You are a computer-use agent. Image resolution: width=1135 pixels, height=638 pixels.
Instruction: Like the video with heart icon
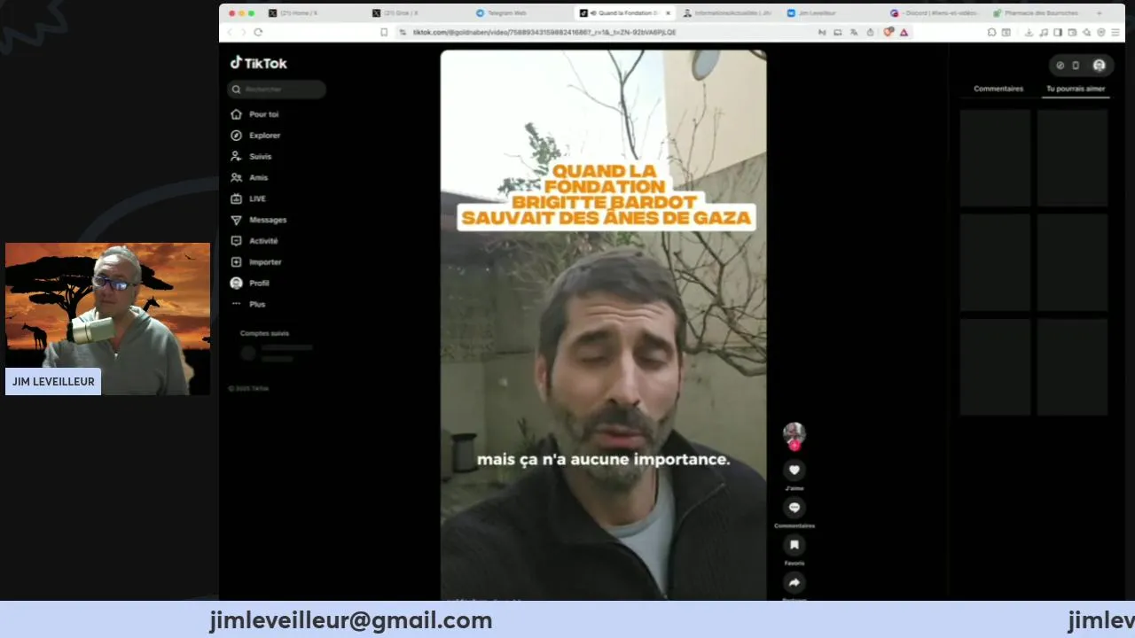click(x=794, y=471)
